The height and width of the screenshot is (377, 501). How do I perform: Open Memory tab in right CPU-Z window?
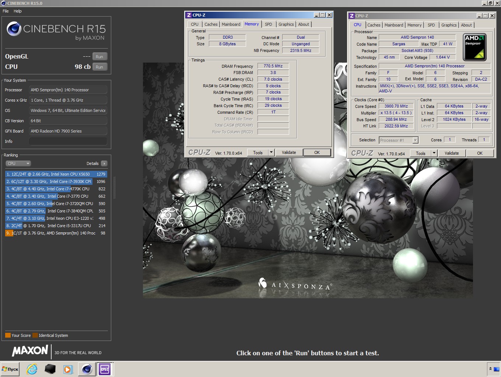click(414, 25)
